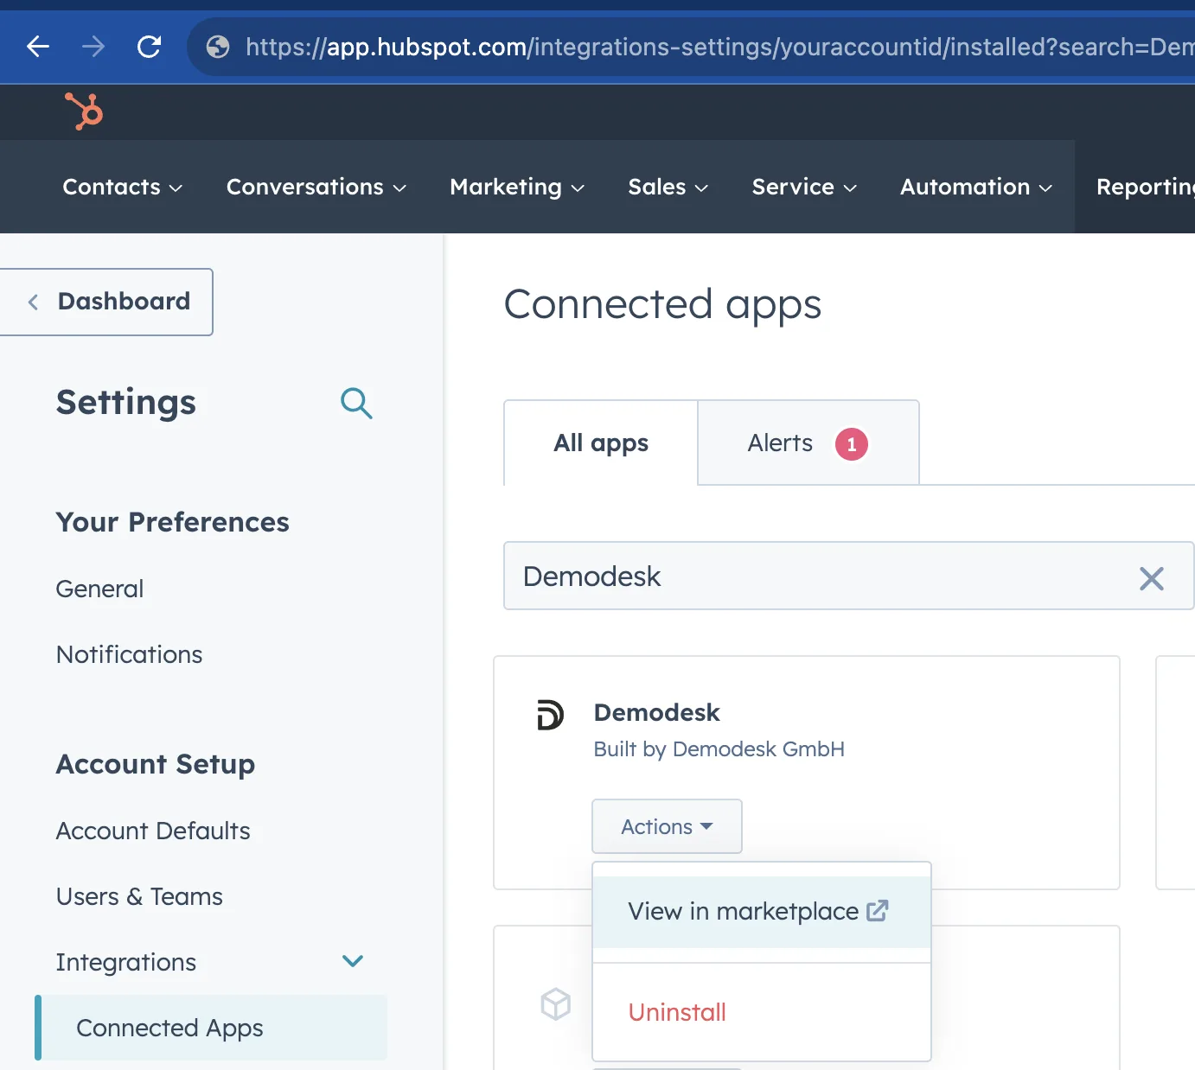Reload the page with the refresh icon

click(x=150, y=47)
